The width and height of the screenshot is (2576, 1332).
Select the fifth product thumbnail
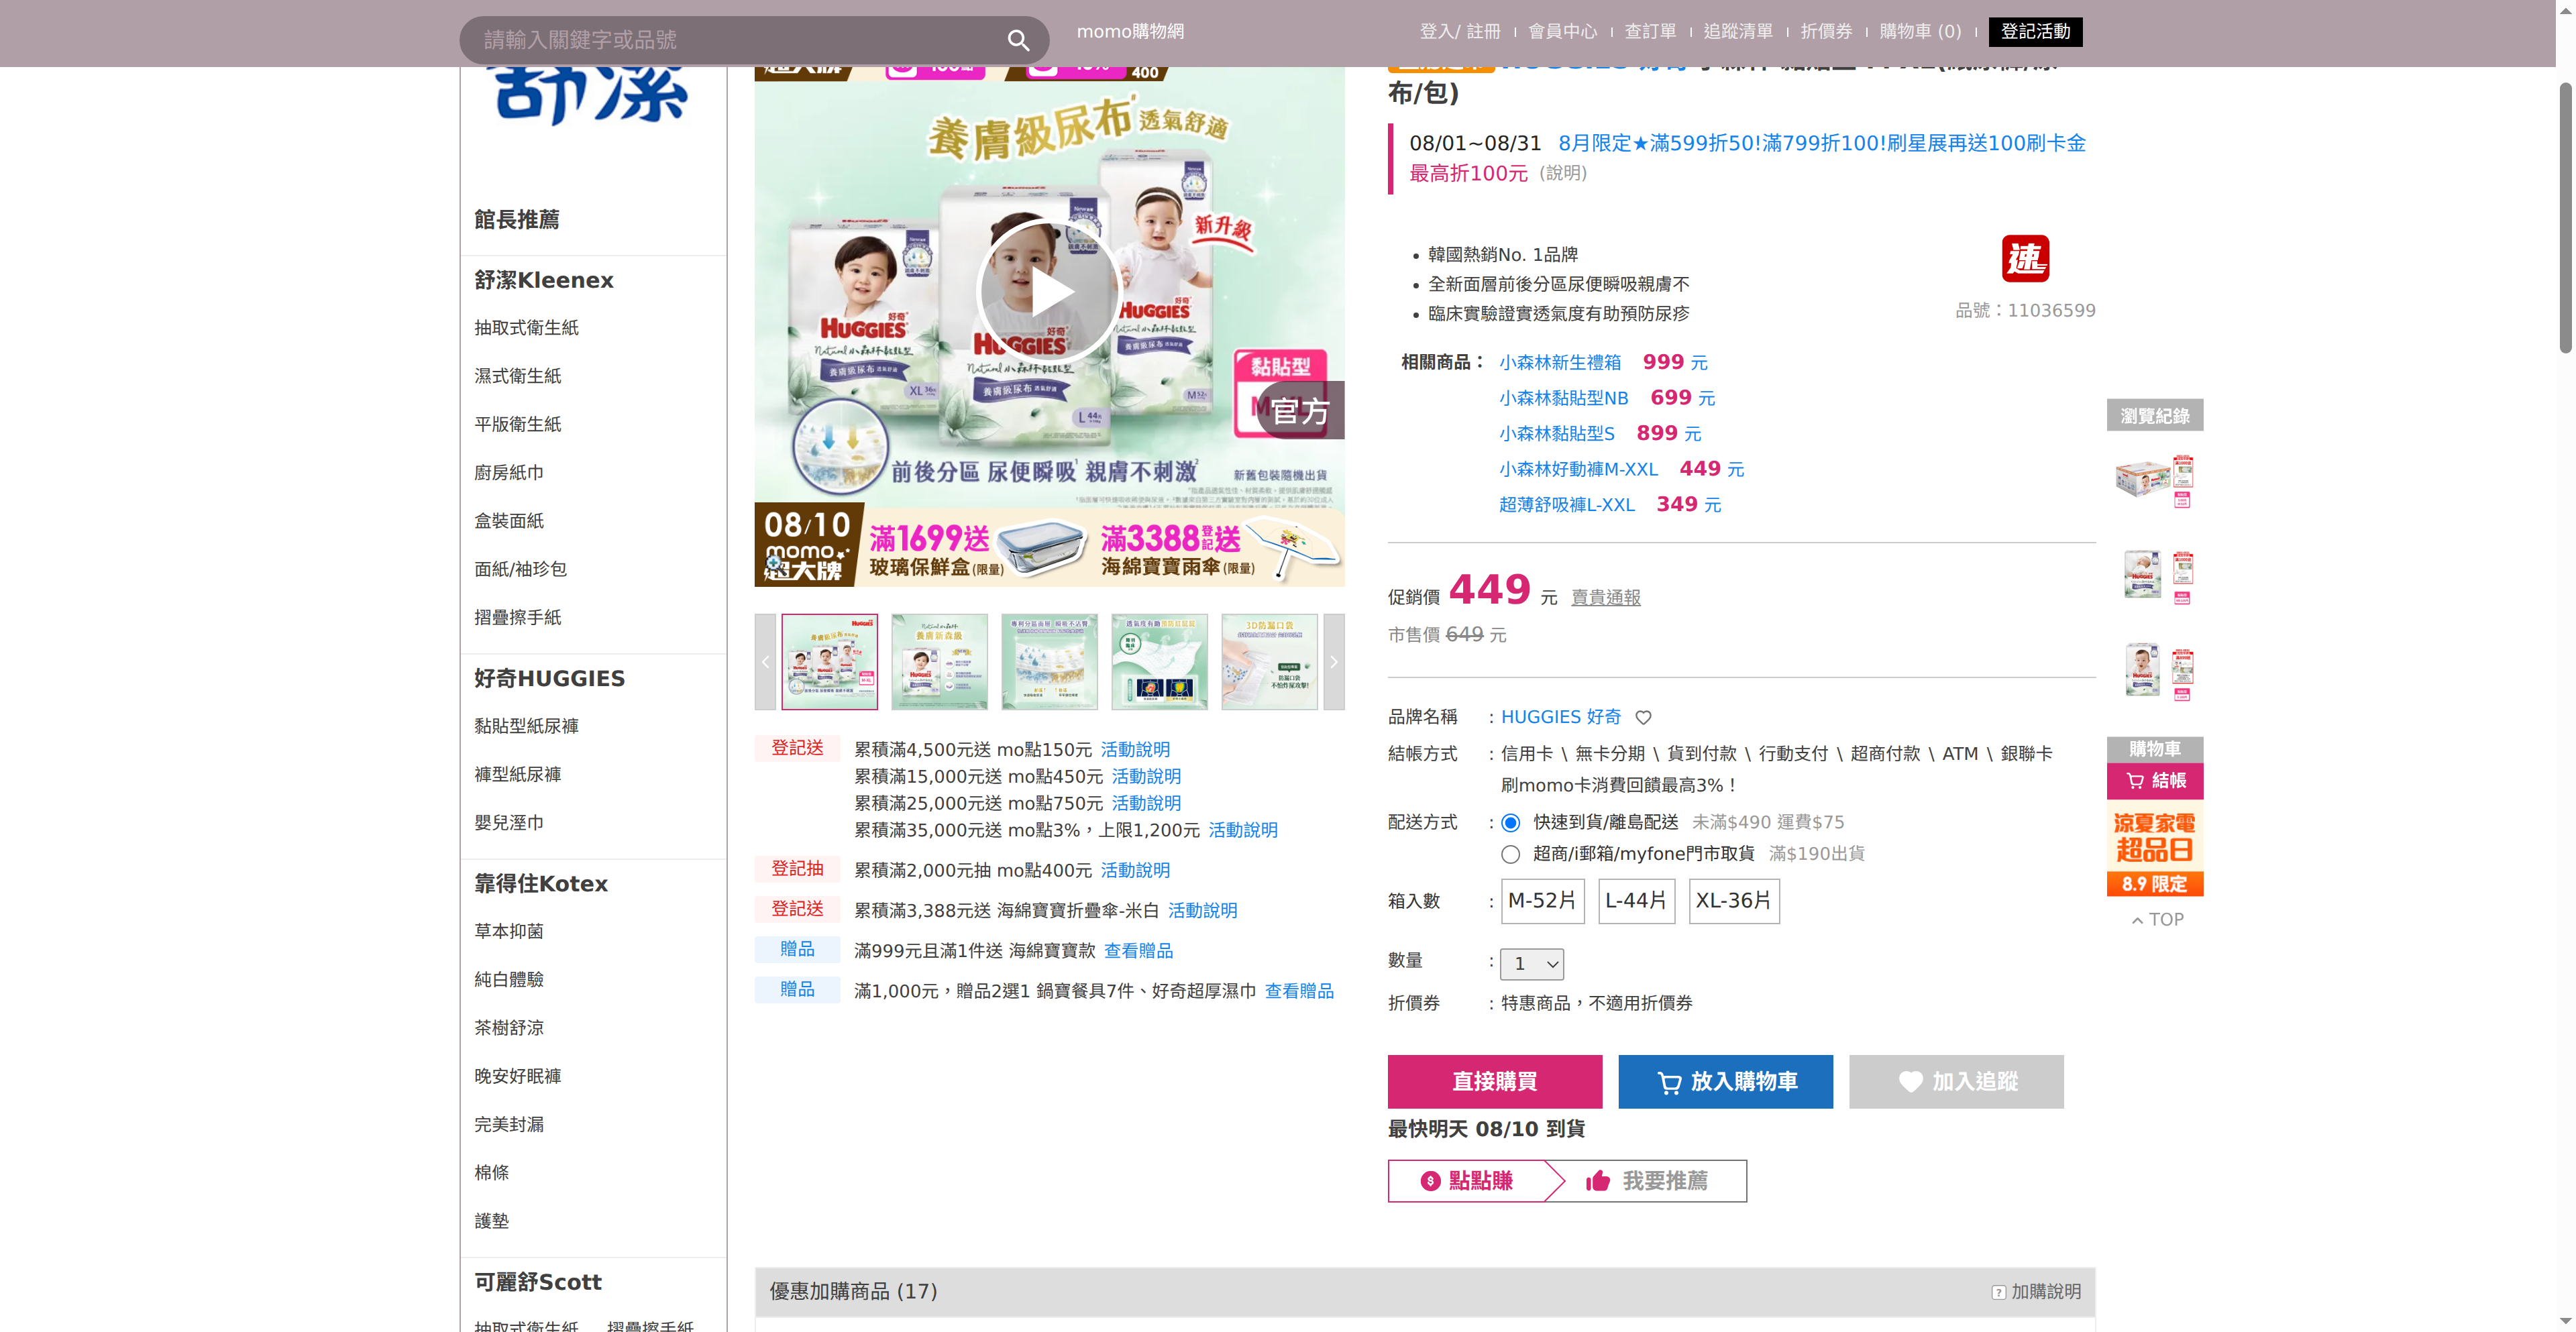click(x=1269, y=662)
